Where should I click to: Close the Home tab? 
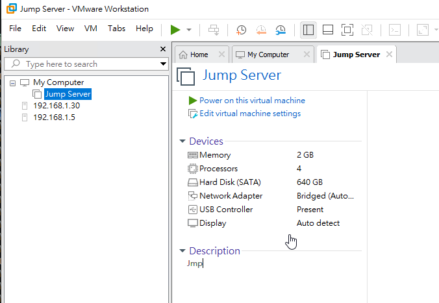(221, 55)
